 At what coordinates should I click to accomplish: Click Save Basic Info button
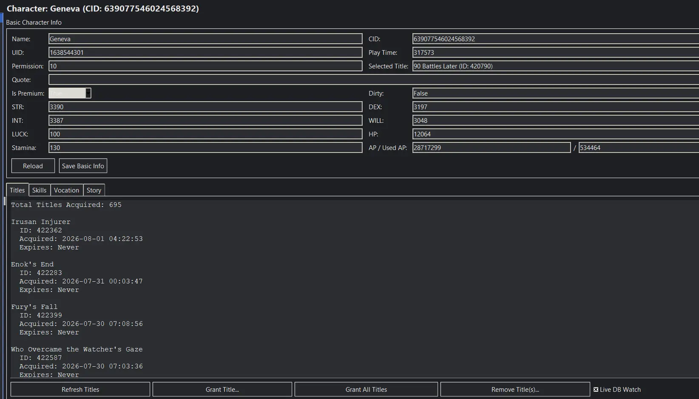pos(83,166)
